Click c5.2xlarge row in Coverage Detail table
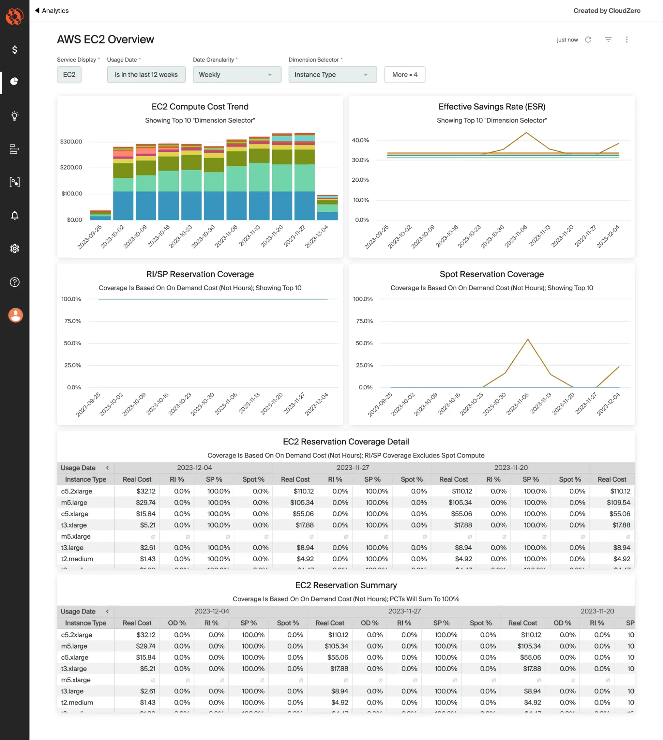Viewport: 663px width, 740px height. tap(346, 491)
